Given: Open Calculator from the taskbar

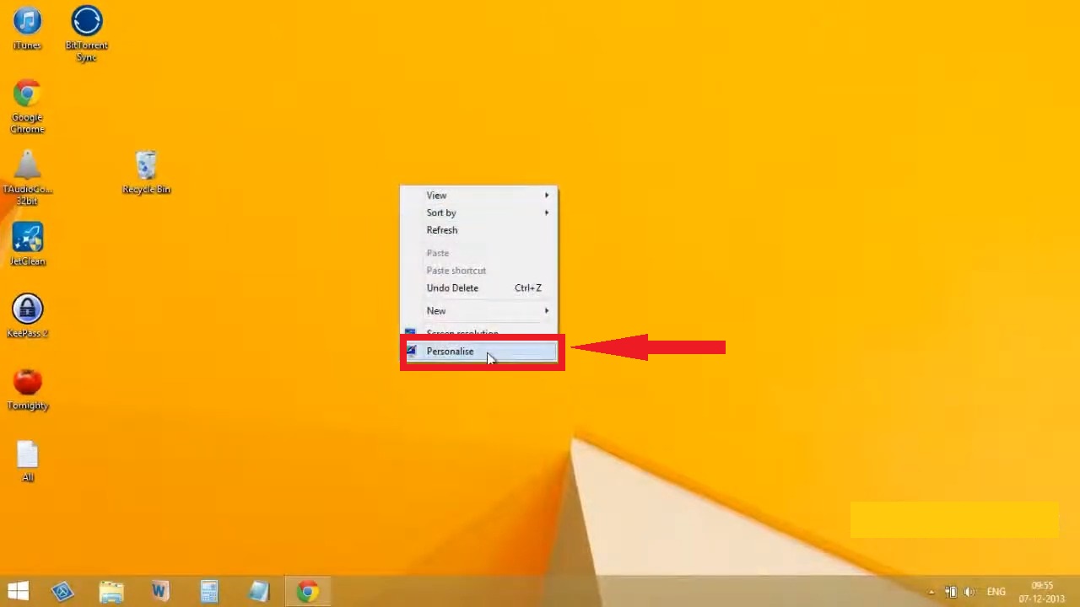Looking at the screenshot, I should click(x=208, y=591).
